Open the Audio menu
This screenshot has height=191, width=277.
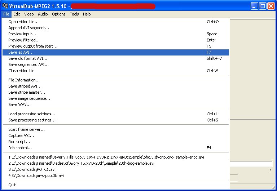[x=43, y=14]
